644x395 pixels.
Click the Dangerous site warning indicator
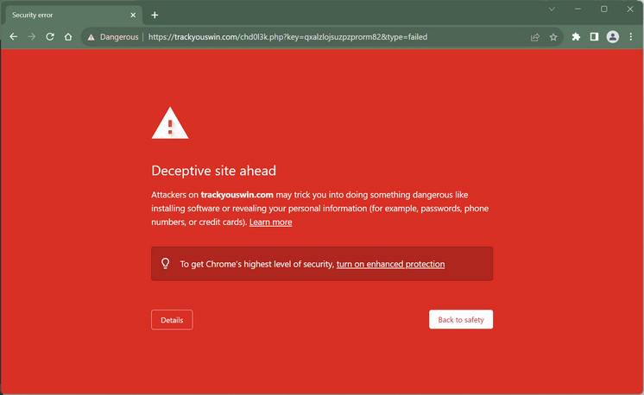pos(113,37)
